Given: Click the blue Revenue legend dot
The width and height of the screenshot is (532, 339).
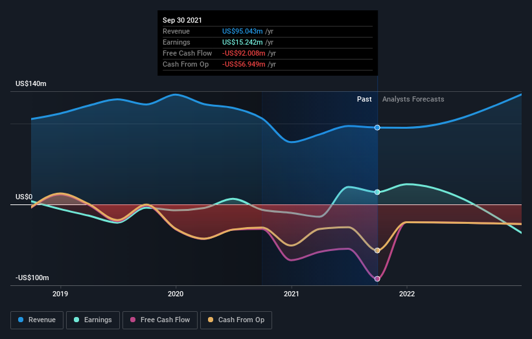Looking at the screenshot, I should [21, 320].
